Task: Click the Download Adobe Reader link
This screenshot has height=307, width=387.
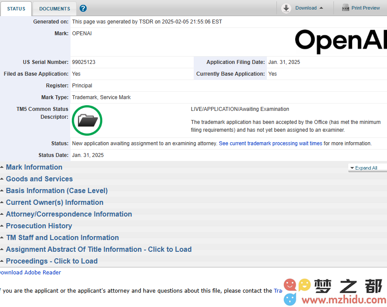Action: click(x=30, y=273)
